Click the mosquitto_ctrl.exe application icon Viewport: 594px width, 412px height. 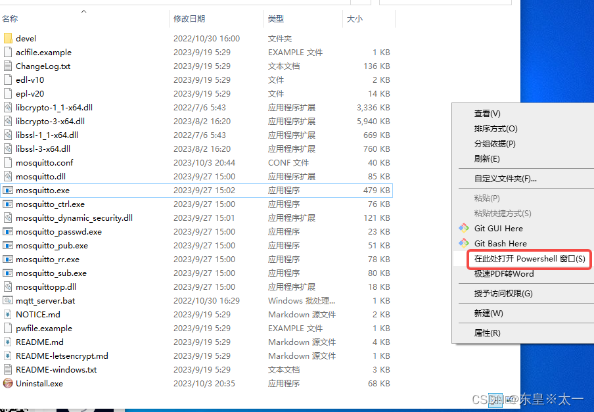point(8,204)
